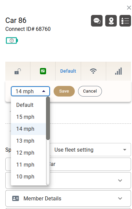Expand the collapsed section above Member Details
This screenshot has width=132, height=209.
[68, 180]
